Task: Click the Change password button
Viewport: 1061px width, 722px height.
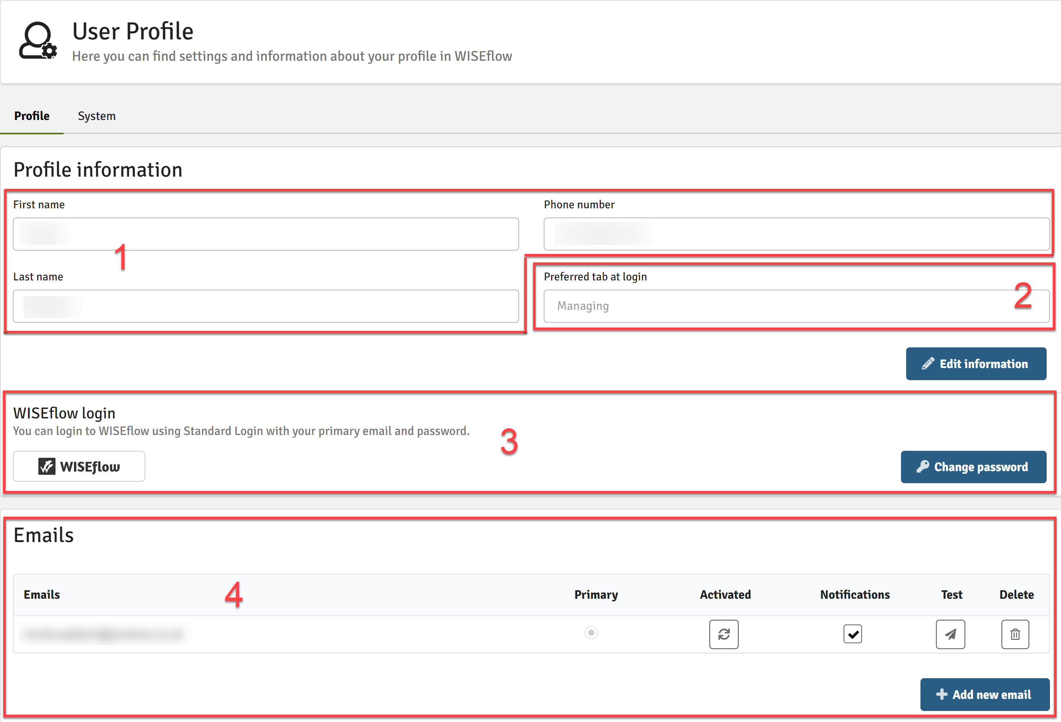Action: [973, 467]
